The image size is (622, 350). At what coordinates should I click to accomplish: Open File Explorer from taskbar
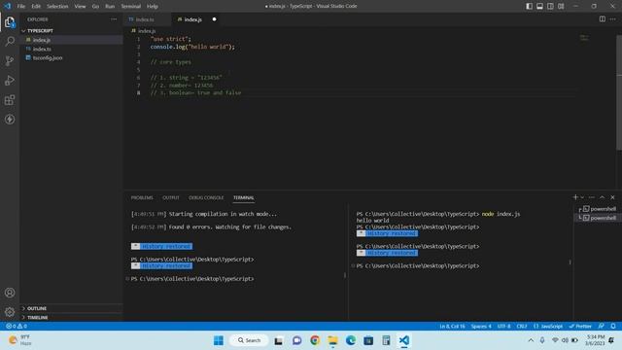coord(332,340)
